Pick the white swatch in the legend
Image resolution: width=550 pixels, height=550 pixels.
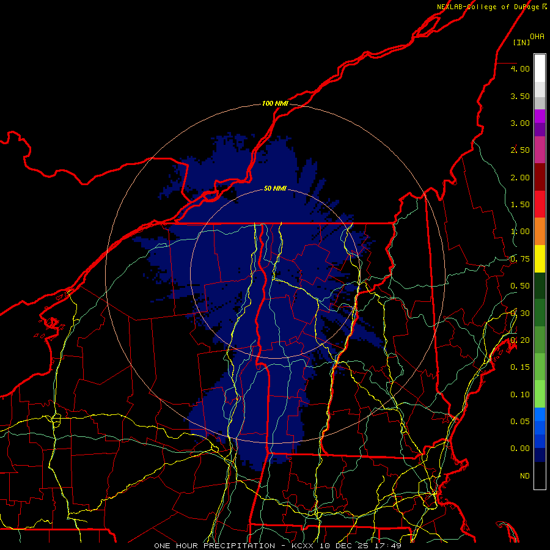click(x=540, y=68)
